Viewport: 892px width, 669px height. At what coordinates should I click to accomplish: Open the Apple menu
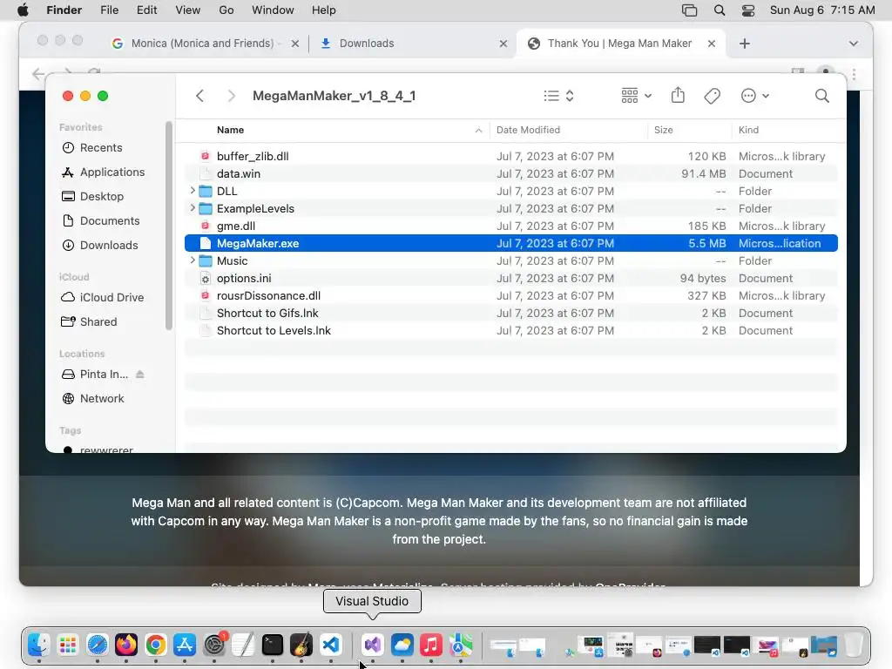24,10
